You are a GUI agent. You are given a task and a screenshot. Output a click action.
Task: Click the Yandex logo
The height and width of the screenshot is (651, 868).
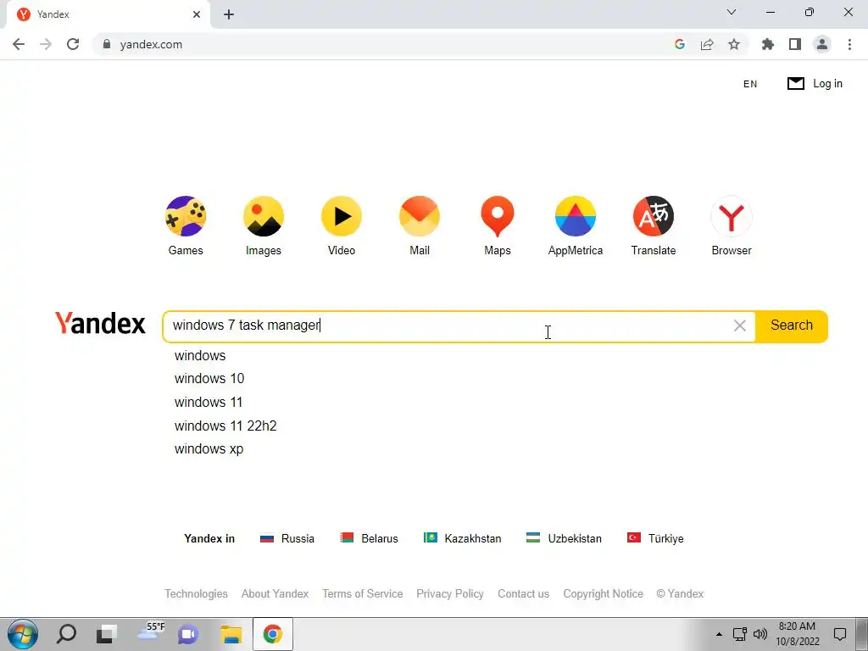pos(100,323)
